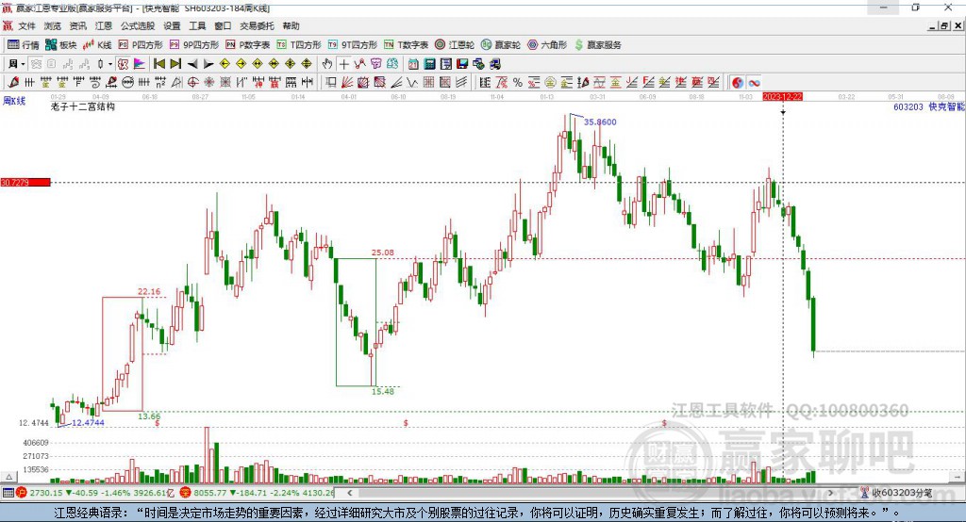Open the P数字表 tool

click(248, 45)
